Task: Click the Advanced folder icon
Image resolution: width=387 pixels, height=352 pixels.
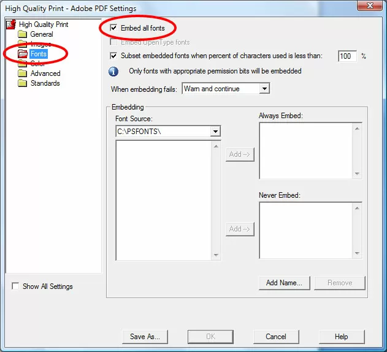Action: (23, 73)
